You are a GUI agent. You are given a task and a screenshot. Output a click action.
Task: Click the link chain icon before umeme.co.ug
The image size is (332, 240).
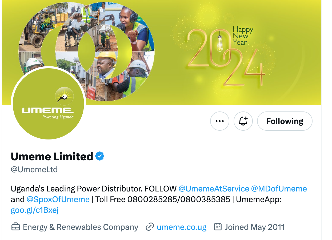pyautogui.click(x=150, y=227)
